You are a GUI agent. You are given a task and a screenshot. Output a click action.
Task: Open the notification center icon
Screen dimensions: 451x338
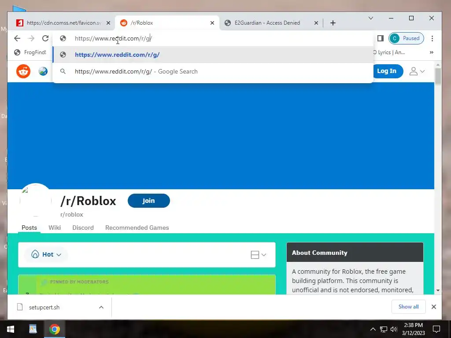pyautogui.click(x=436, y=329)
